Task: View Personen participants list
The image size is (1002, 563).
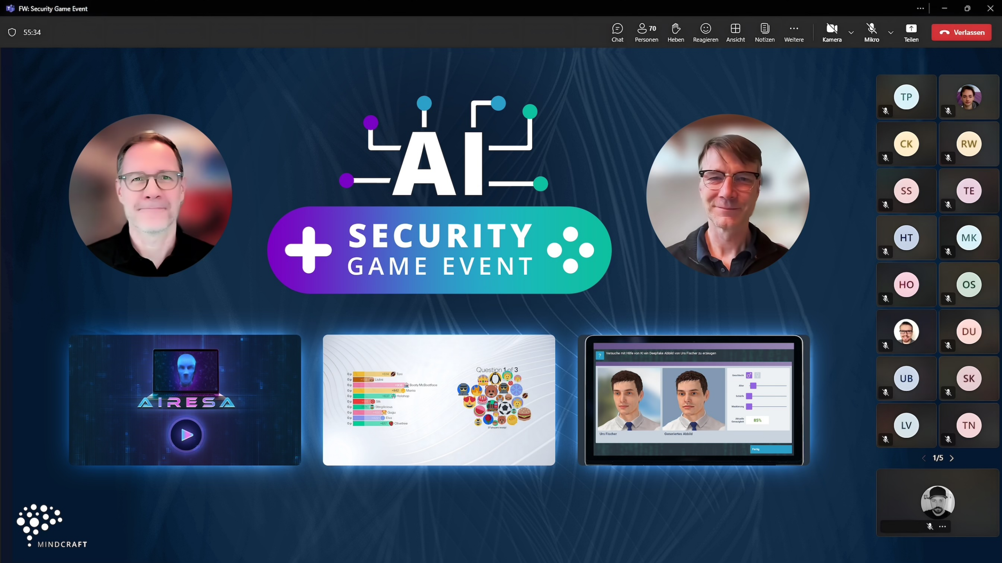Action: (645, 32)
